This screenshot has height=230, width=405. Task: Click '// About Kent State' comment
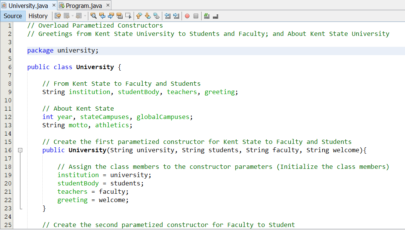(x=78, y=108)
